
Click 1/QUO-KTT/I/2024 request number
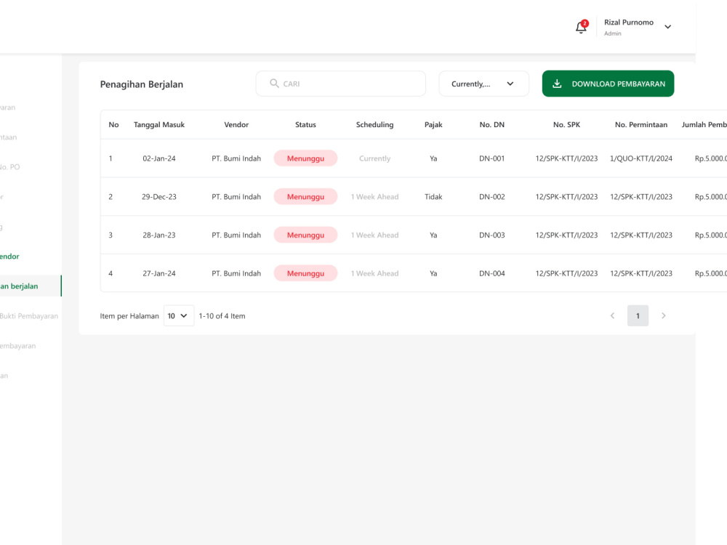point(640,158)
